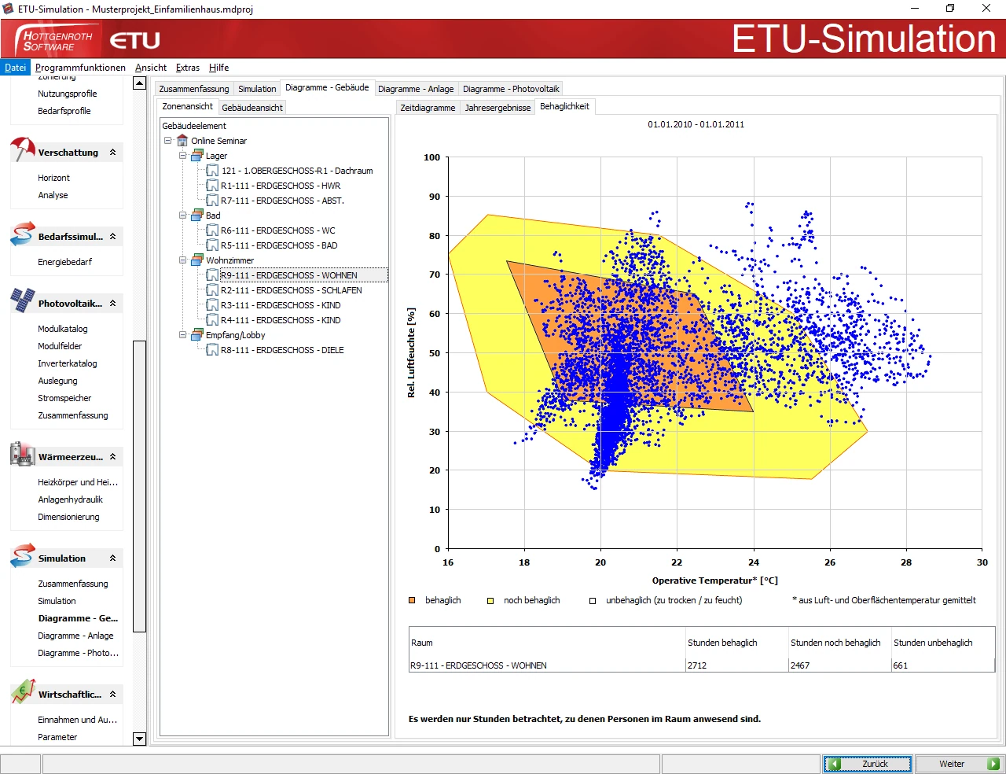
Task: Switch to the Gebäudeansicht tab
Action: click(x=251, y=108)
